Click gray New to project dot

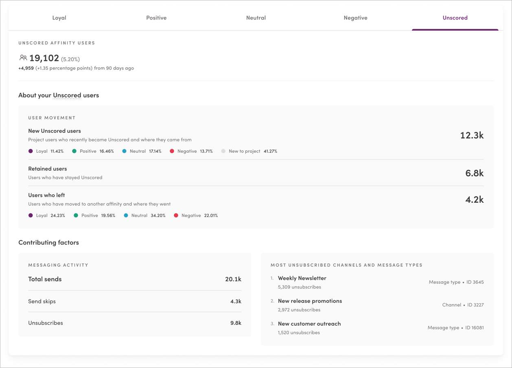click(223, 151)
